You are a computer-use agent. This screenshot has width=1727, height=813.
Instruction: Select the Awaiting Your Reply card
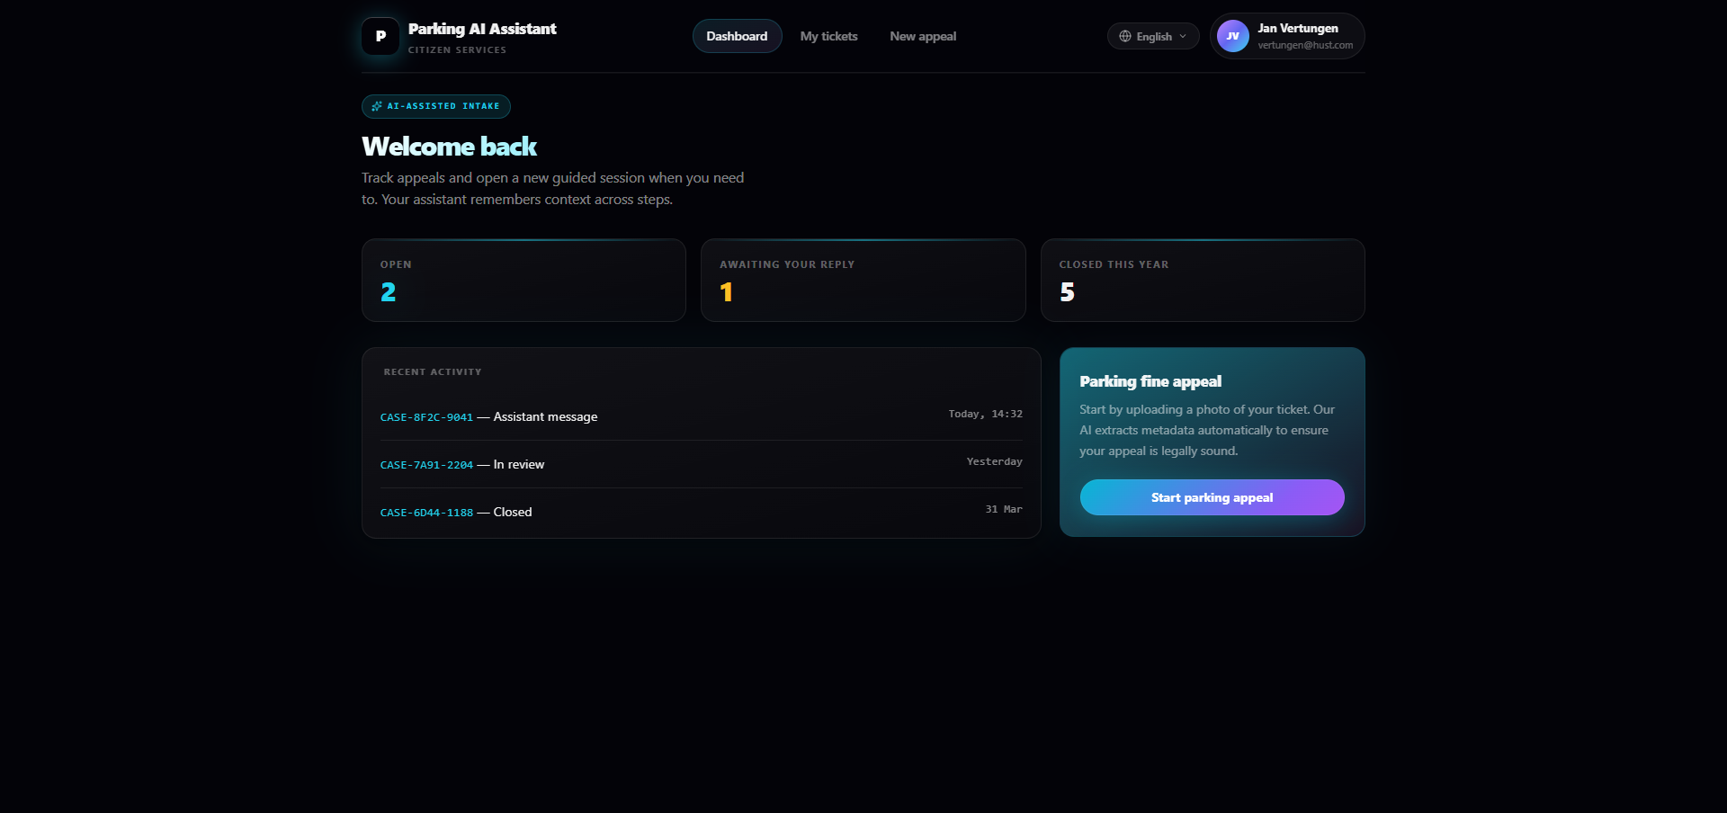click(x=863, y=281)
